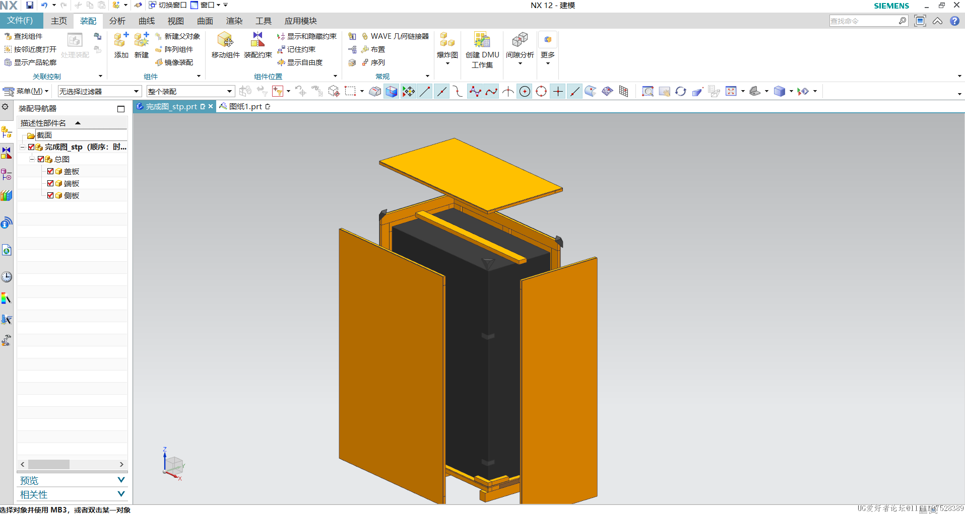Open the resource bar settings gear icon
This screenshot has width=965, height=514.
pos(5,107)
